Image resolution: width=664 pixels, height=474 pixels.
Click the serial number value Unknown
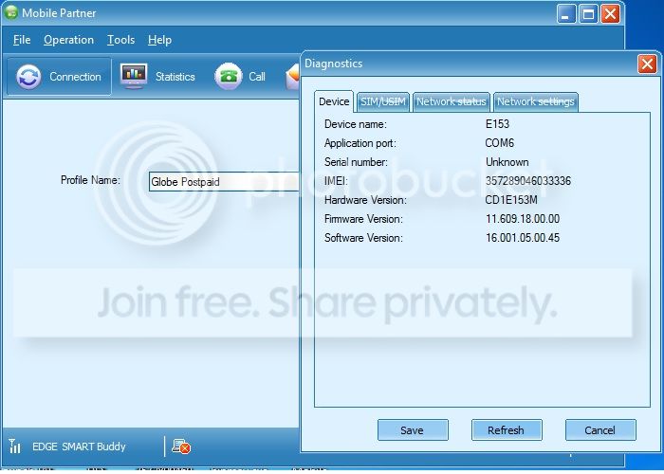click(x=507, y=162)
